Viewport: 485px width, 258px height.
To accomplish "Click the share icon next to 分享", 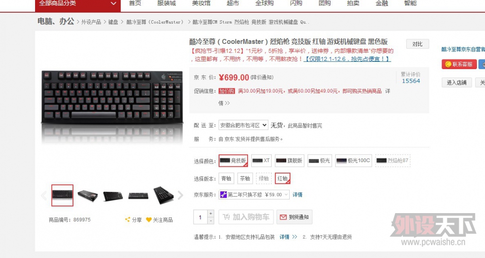I will click(x=128, y=219).
